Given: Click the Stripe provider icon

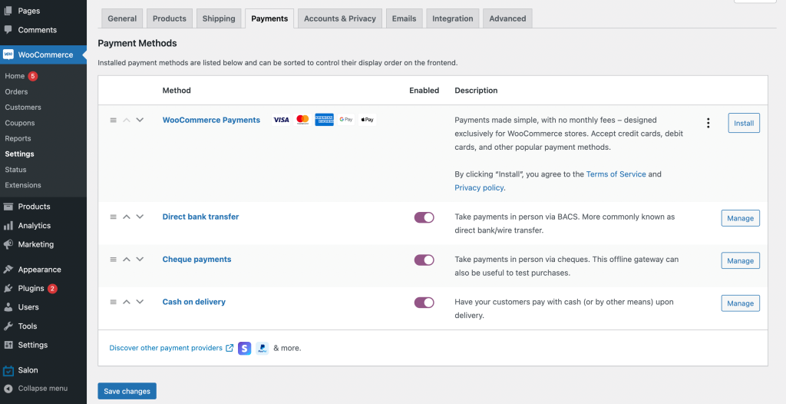Looking at the screenshot, I should [245, 348].
